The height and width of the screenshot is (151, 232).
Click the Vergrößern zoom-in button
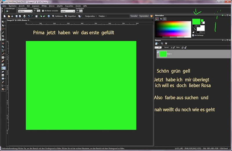pos(70,16)
